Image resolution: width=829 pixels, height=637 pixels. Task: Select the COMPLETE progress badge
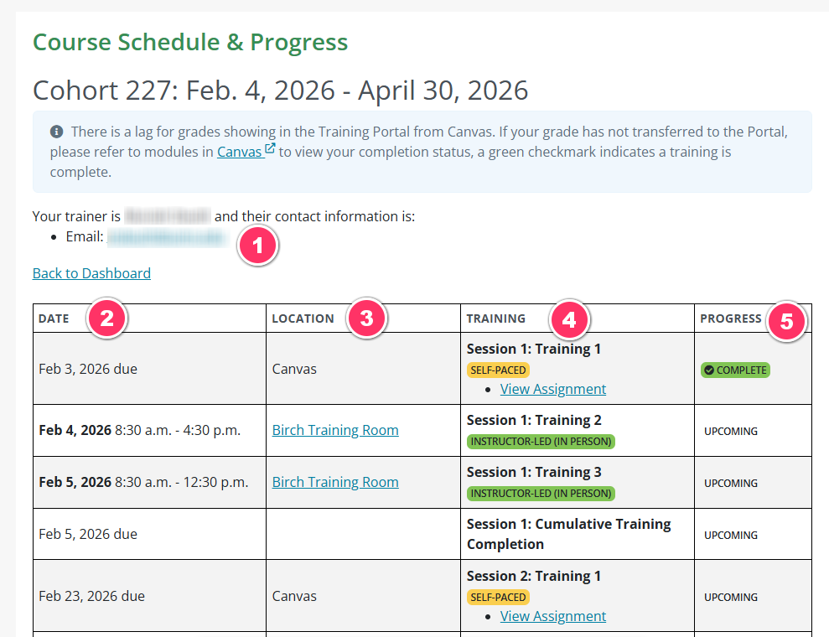point(735,370)
